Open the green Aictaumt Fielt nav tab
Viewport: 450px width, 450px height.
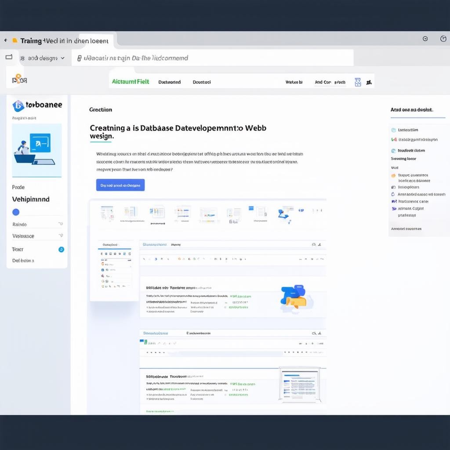point(131,82)
